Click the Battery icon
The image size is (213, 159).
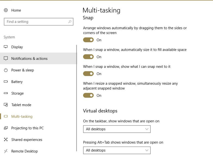point(6,82)
